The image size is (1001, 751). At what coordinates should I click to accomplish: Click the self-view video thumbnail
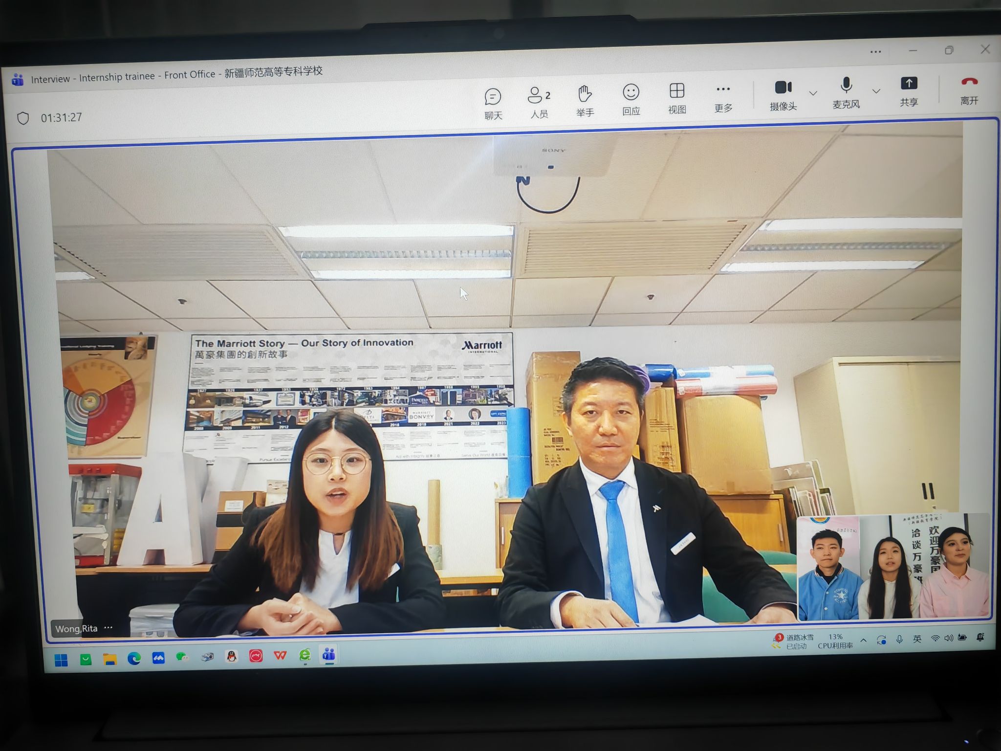pyautogui.click(x=893, y=566)
